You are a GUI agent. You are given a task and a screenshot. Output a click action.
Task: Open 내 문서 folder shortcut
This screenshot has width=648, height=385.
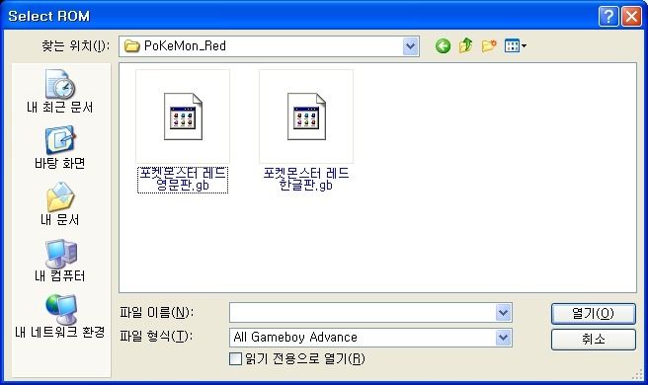pos(60,204)
